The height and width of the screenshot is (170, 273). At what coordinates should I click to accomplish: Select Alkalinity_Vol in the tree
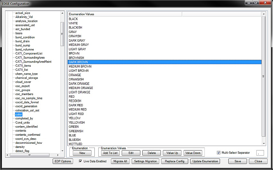click(24, 17)
